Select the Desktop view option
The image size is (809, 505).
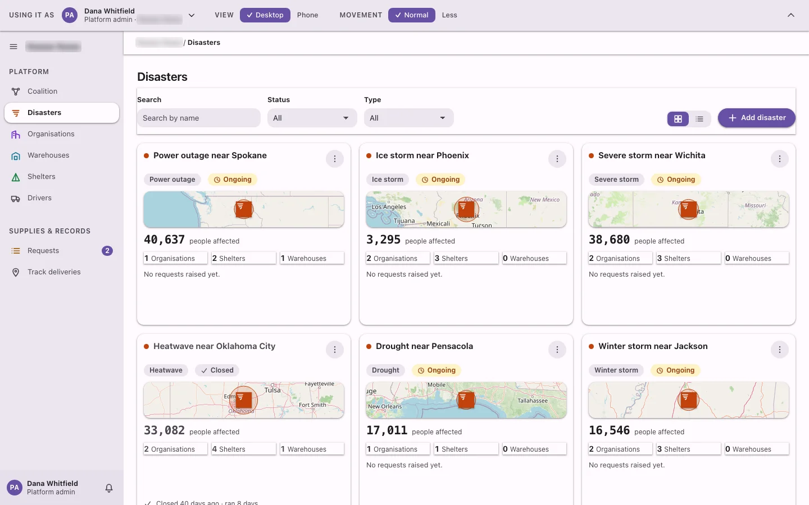click(265, 15)
